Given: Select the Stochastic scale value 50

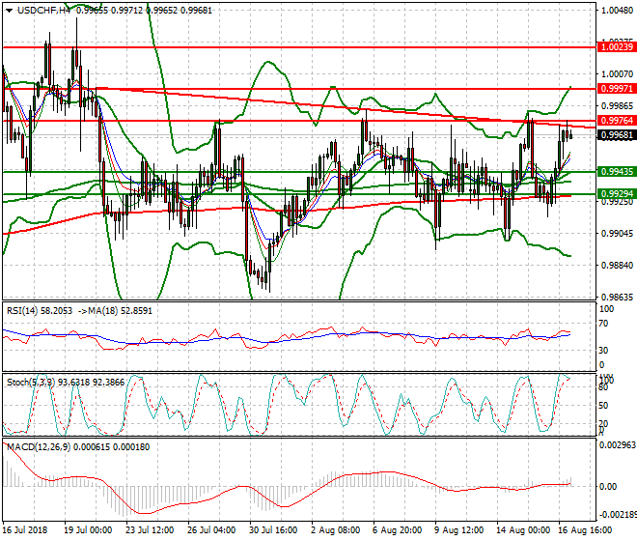Looking at the screenshot, I should click(604, 406).
